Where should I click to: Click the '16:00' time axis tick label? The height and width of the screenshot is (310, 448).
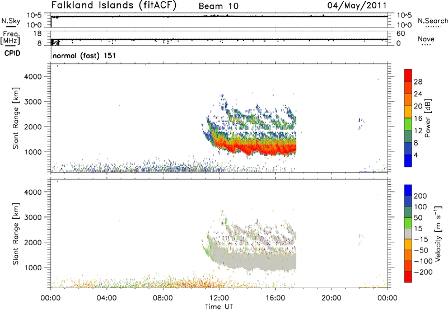click(x=275, y=298)
